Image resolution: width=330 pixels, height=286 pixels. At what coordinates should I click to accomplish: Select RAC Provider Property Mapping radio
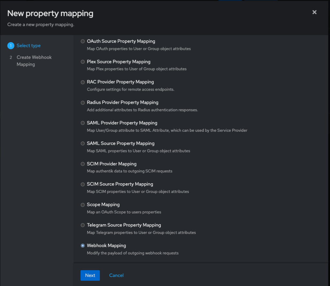(83, 82)
